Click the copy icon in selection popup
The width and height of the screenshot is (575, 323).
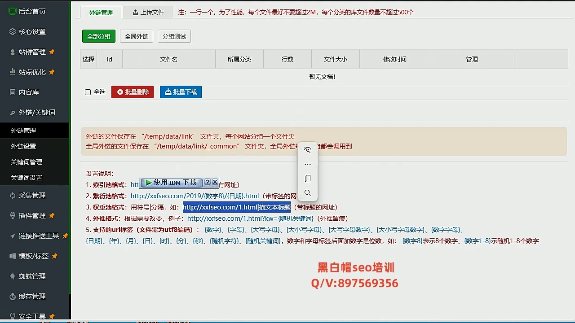pos(308,179)
